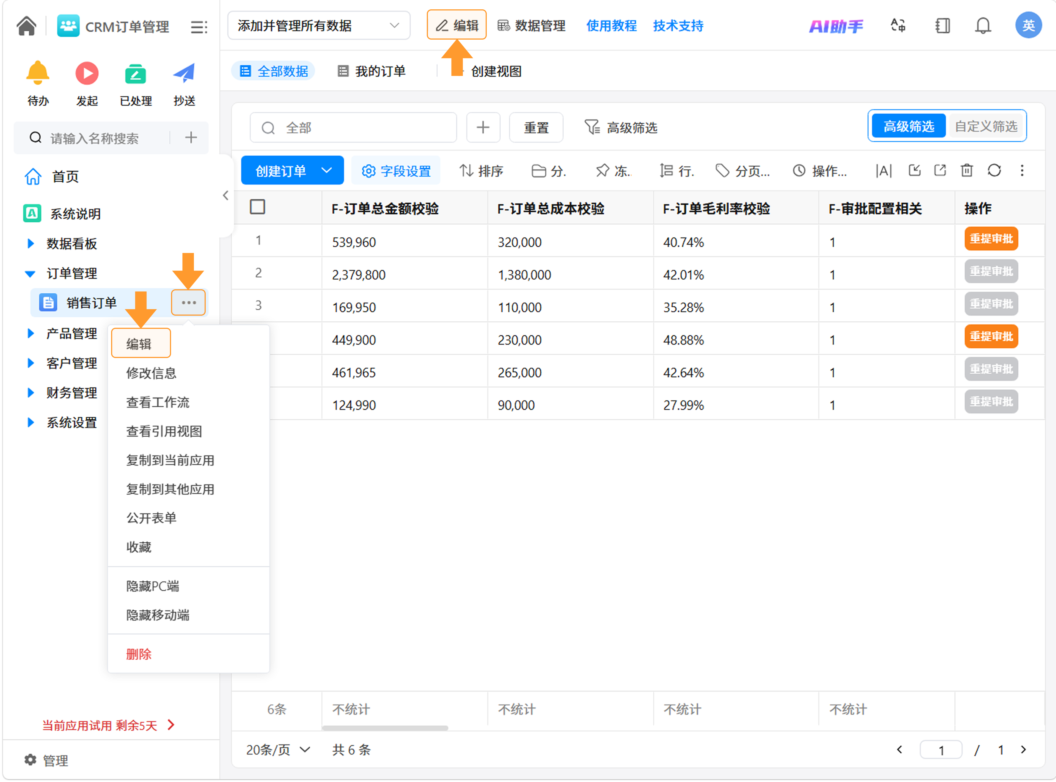Screen dimensions: 1056x782
Task: Select all rows with header checkbox
Action: pyautogui.click(x=257, y=207)
